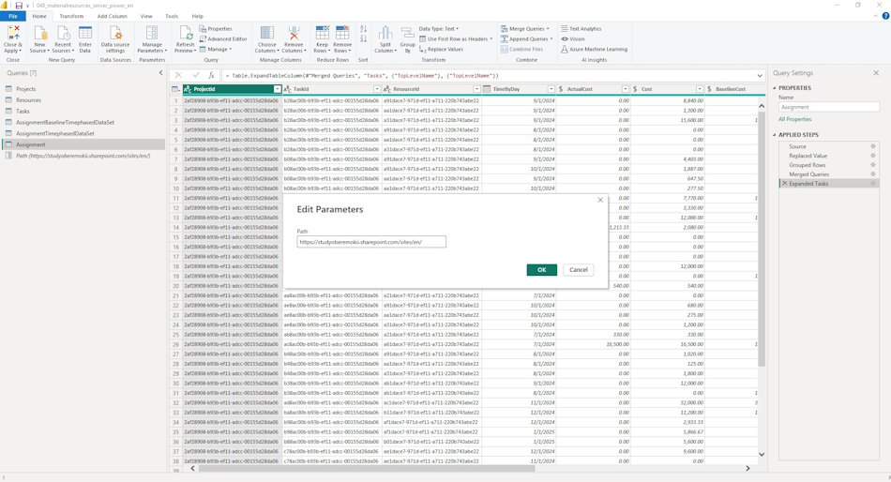Open the Cost column filter dropdown
Viewport: 891px width, 482px height.
pyautogui.click(x=700, y=89)
